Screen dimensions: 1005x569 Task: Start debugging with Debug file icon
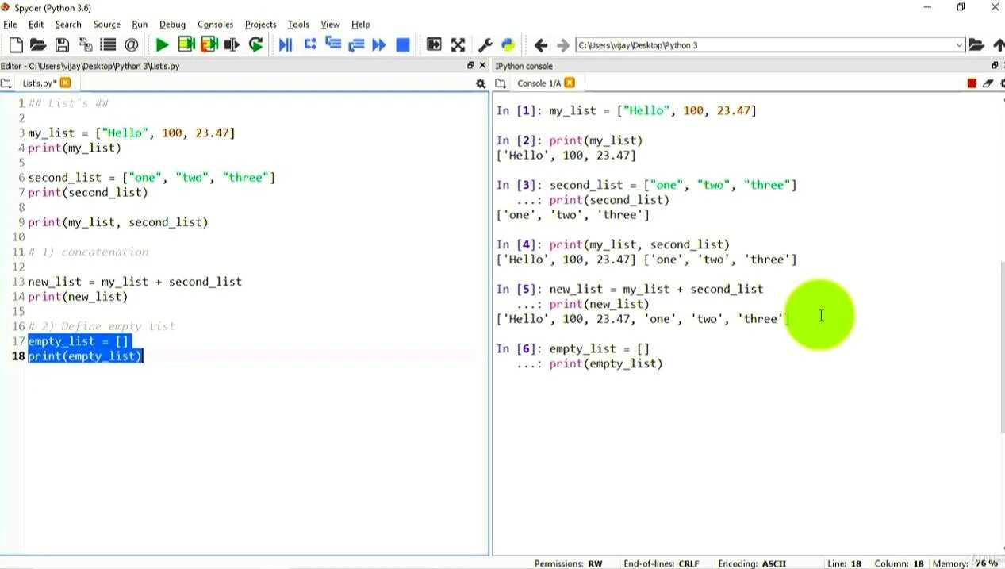tap(286, 45)
